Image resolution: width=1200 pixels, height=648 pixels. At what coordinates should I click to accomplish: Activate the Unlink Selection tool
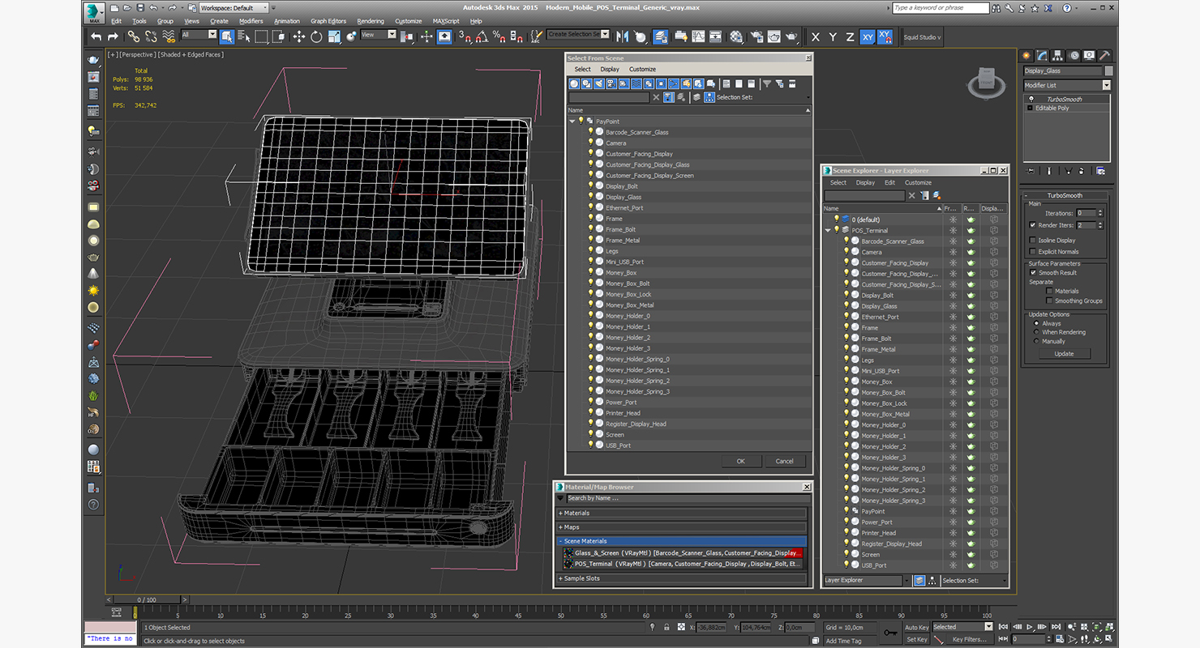pyautogui.click(x=151, y=36)
